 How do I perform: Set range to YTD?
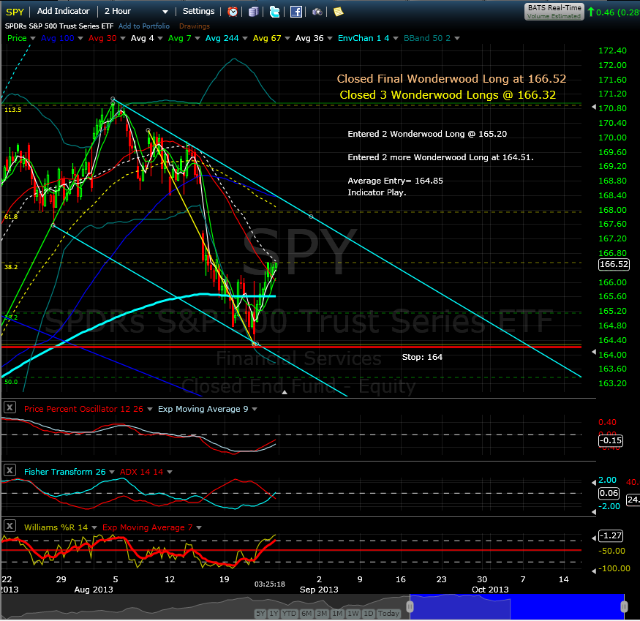[290, 613]
